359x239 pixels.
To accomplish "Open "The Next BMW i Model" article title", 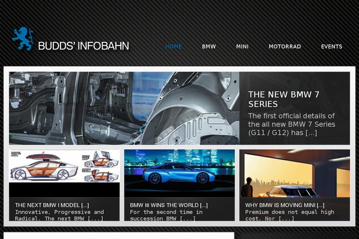I will click(x=52, y=205).
